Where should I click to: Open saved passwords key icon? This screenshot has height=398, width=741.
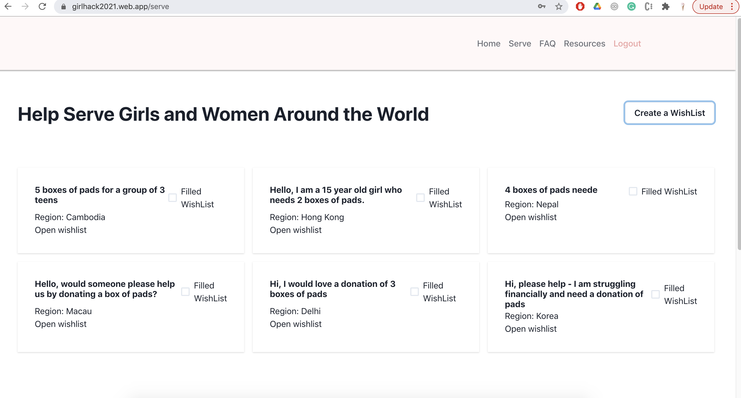[541, 6]
